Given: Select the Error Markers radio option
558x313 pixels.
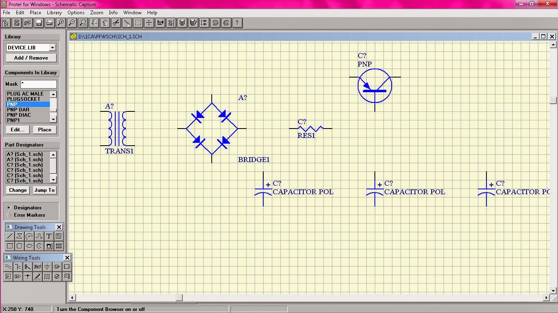Looking at the screenshot, I should [x=25, y=215].
